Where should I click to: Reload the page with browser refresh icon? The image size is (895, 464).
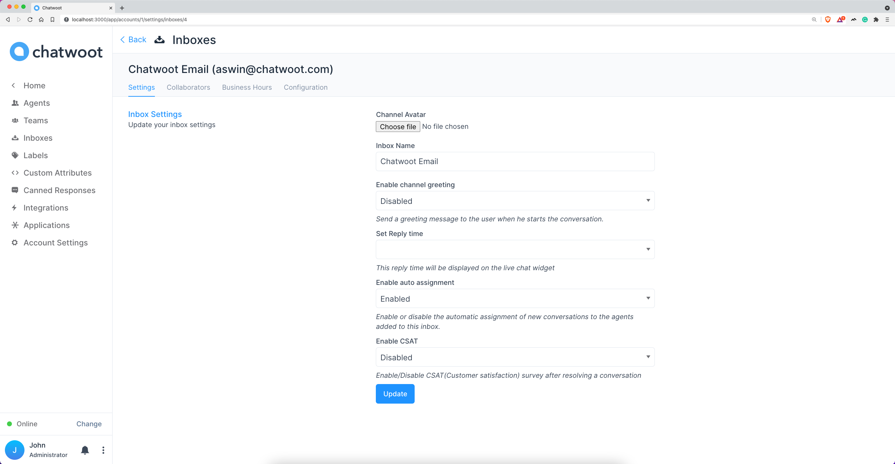[30, 20]
